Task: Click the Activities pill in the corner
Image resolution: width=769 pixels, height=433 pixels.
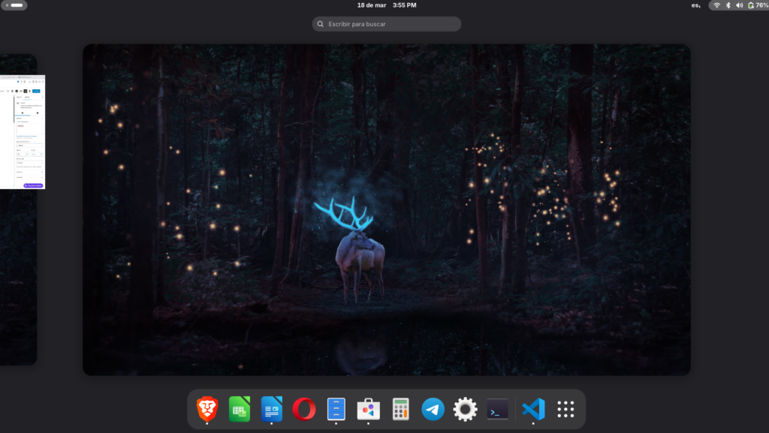Action: pos(14,5)
